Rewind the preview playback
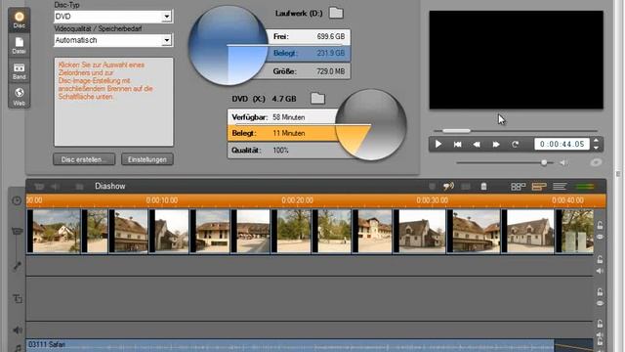Screen dimensions: 625x352 (x=477, y=144)
